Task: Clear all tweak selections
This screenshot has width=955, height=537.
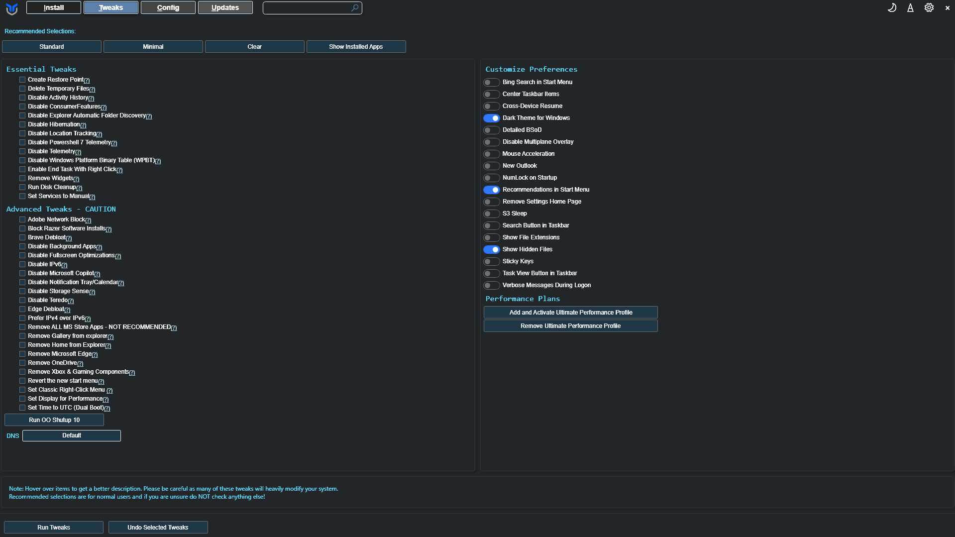Action: coord(255,46)
